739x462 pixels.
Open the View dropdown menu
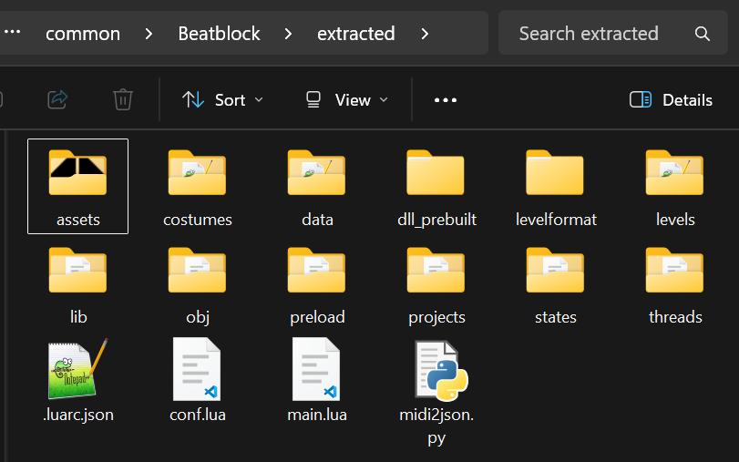tap(347, 100)
